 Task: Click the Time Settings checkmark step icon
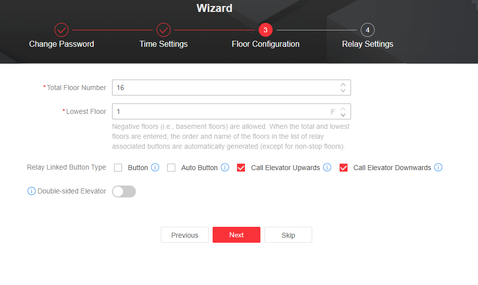coord(163,30)
